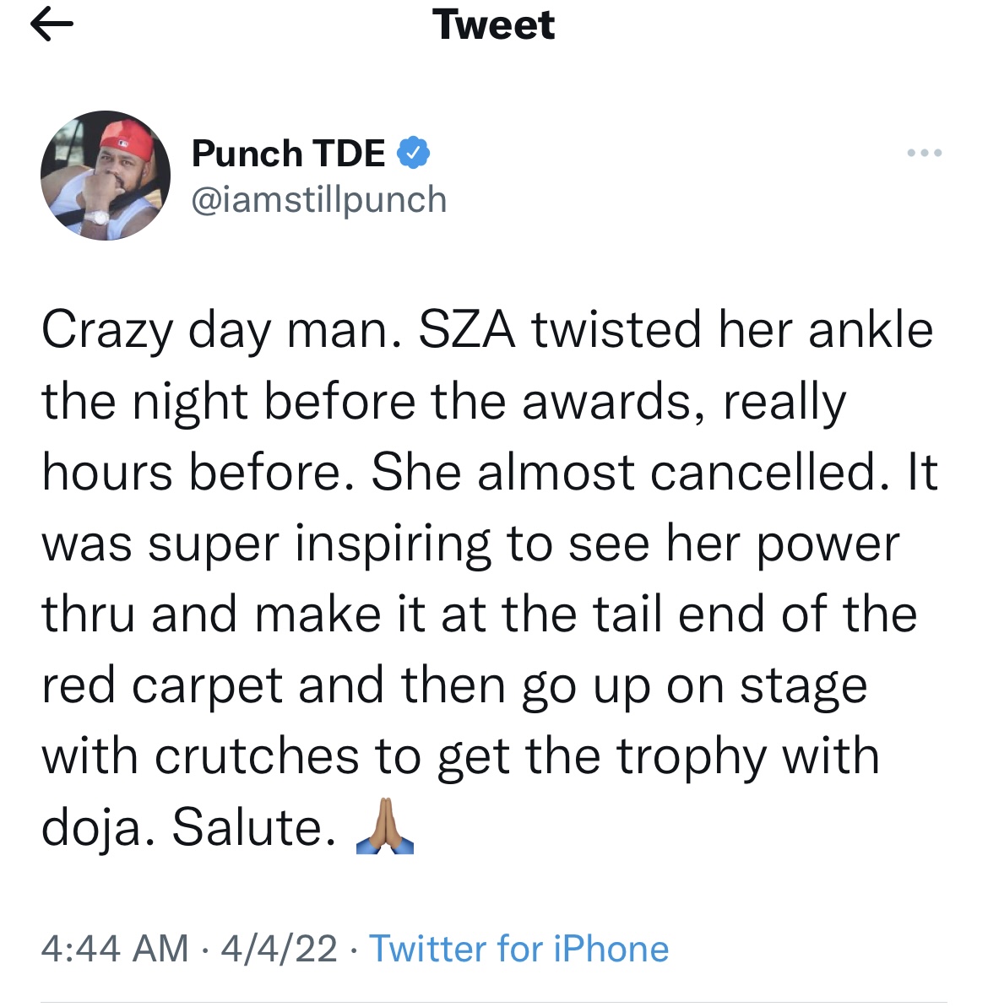The width and height of the screenshot is (988, 1007).
Task: Open the Punch TDE display name
Action: point(288,154)
